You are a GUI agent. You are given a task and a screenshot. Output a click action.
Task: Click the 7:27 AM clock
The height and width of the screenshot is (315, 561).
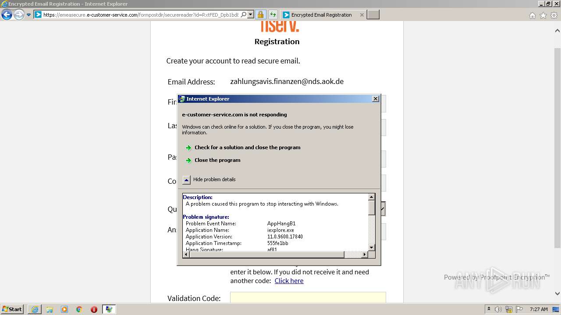[x=539, y=309]
